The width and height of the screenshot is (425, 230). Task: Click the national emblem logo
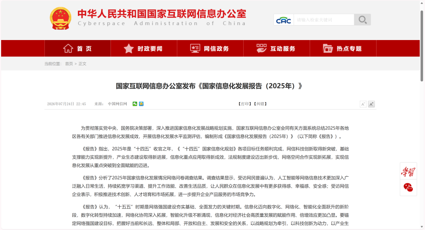click(x=61, y=18)
